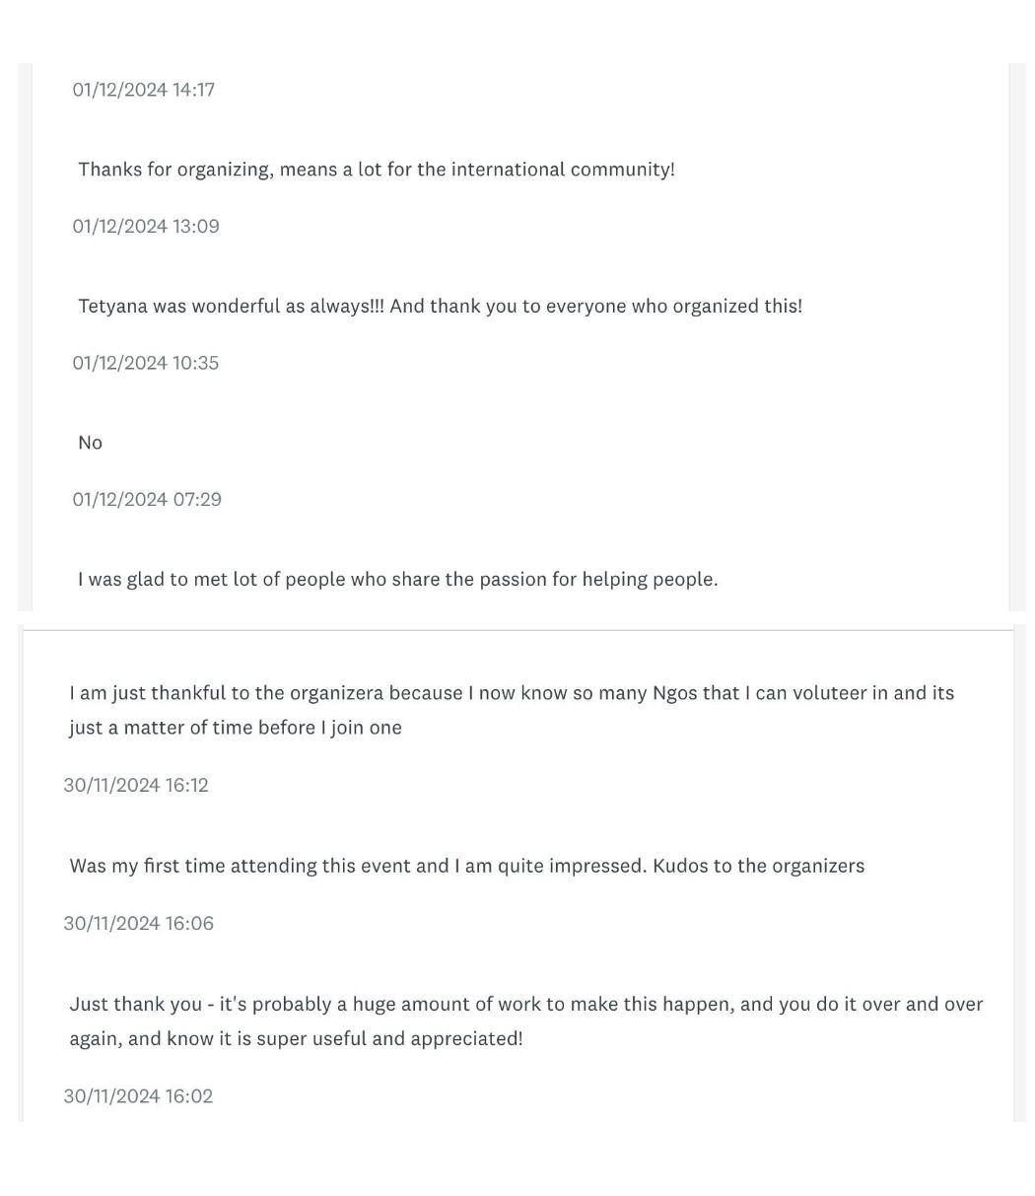
Task: Select the 'Thanks for organizing' comment
Action: (x=377, y=170)
